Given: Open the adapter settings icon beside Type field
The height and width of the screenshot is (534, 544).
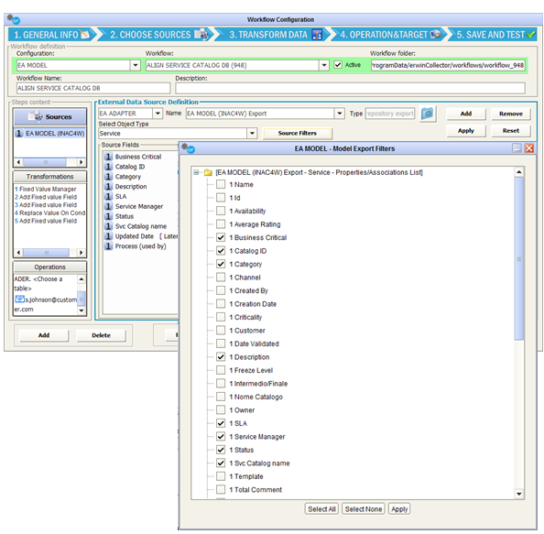Looking at the screenshot, I should (427, 114).
